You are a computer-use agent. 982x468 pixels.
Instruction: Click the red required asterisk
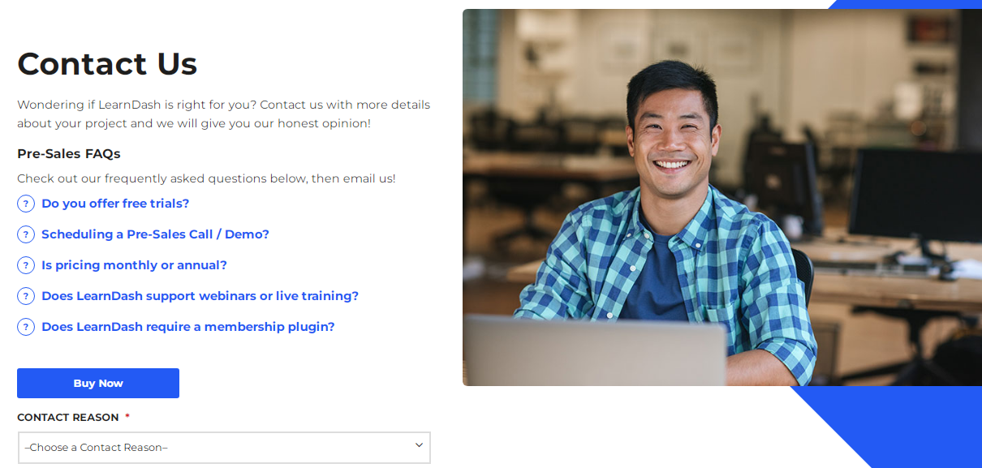pyautogui.click(x=127, y=417)
